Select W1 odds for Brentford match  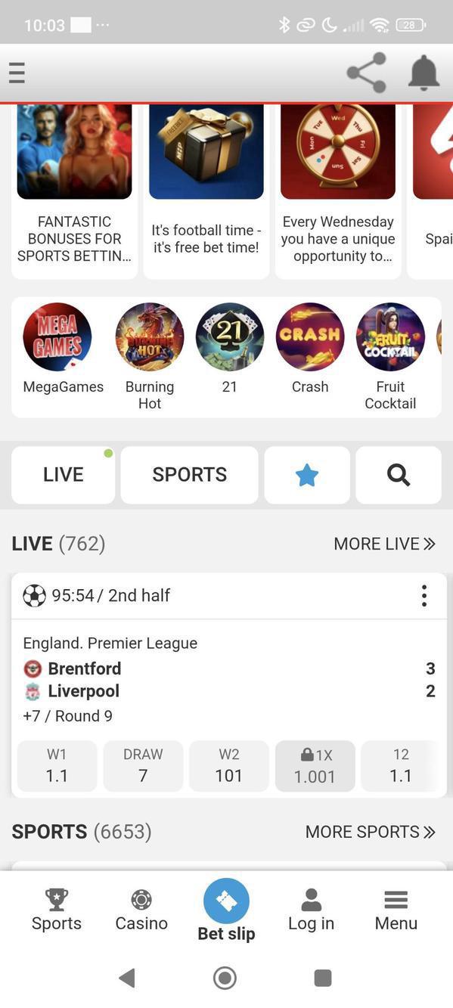pyautogui.click(x=56, y=765)
